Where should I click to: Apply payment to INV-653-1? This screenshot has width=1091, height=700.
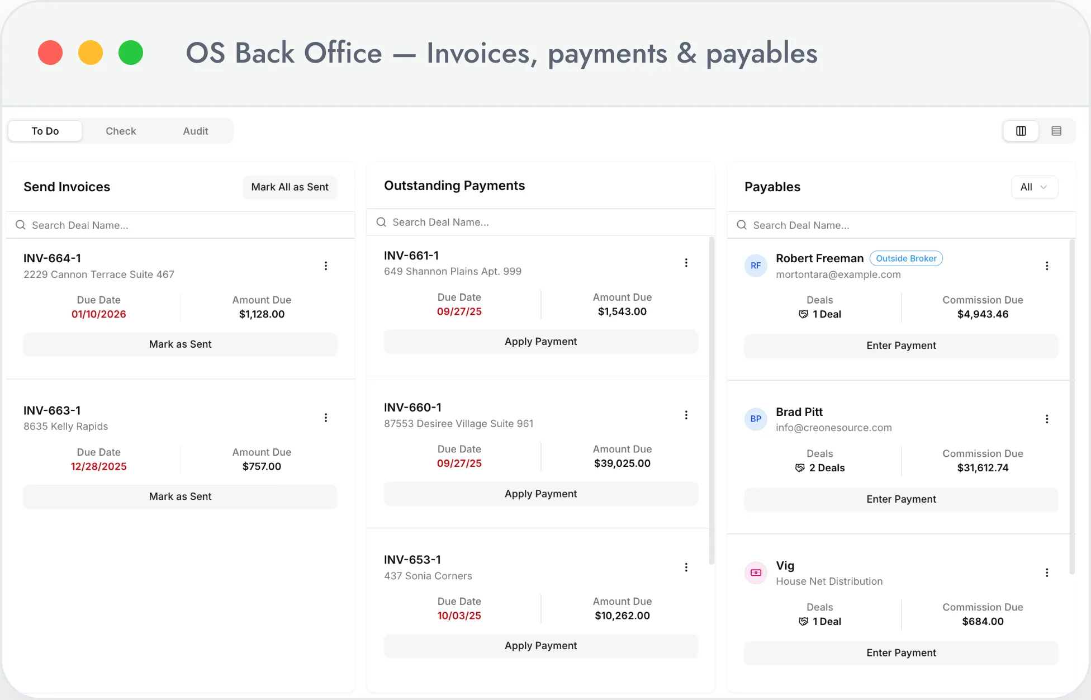click(540, 646)
